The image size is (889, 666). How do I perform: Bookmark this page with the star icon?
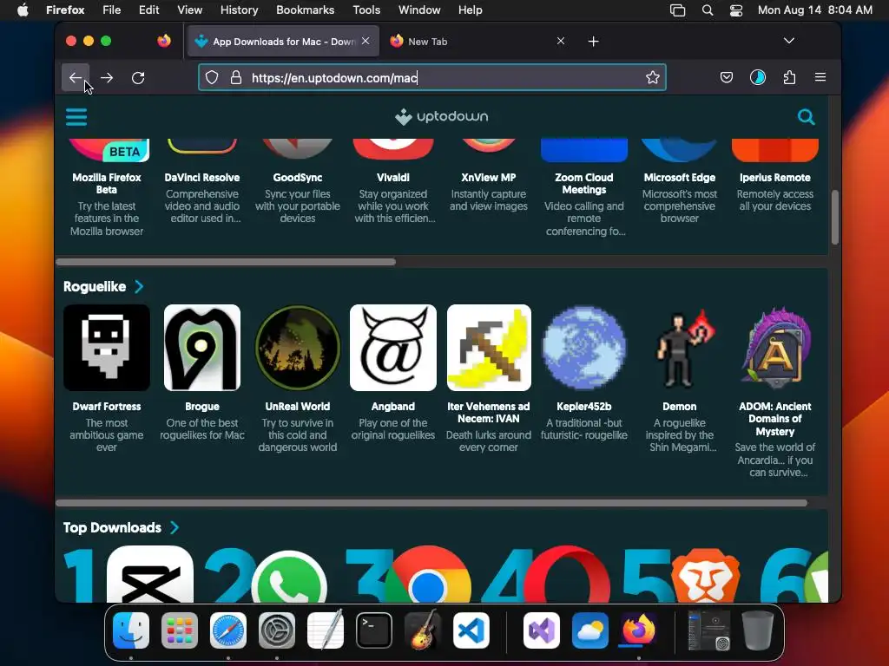pos(653,77)
